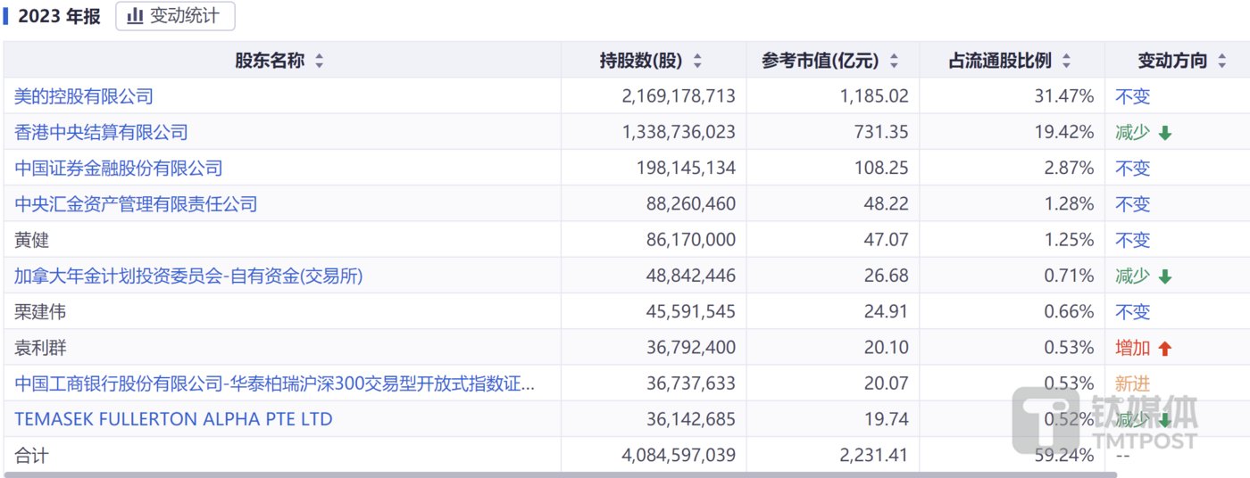
Task: Click 减少 status in 香港中央结算 row
Action: coord(1132,132)
